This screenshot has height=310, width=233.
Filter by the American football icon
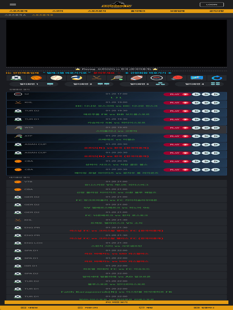pyautogui.click(x=137, y=78)
